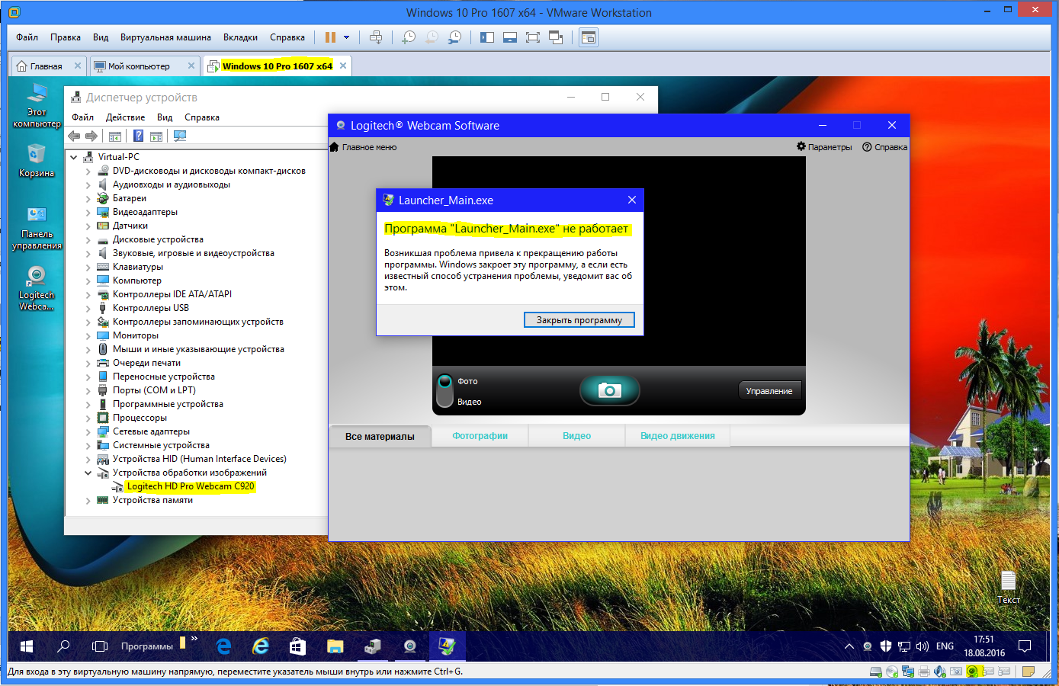Open the Корзина desktop icon
The image size is (1059, 686).
(37, 160)
